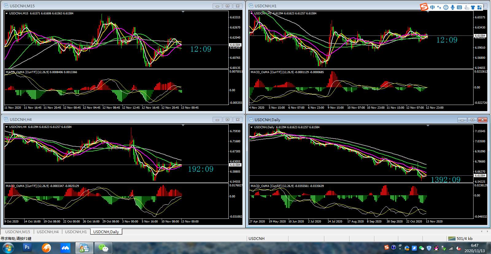Click the Sogou icon in the system tray
491x254 pixels.
click(387, 248)
